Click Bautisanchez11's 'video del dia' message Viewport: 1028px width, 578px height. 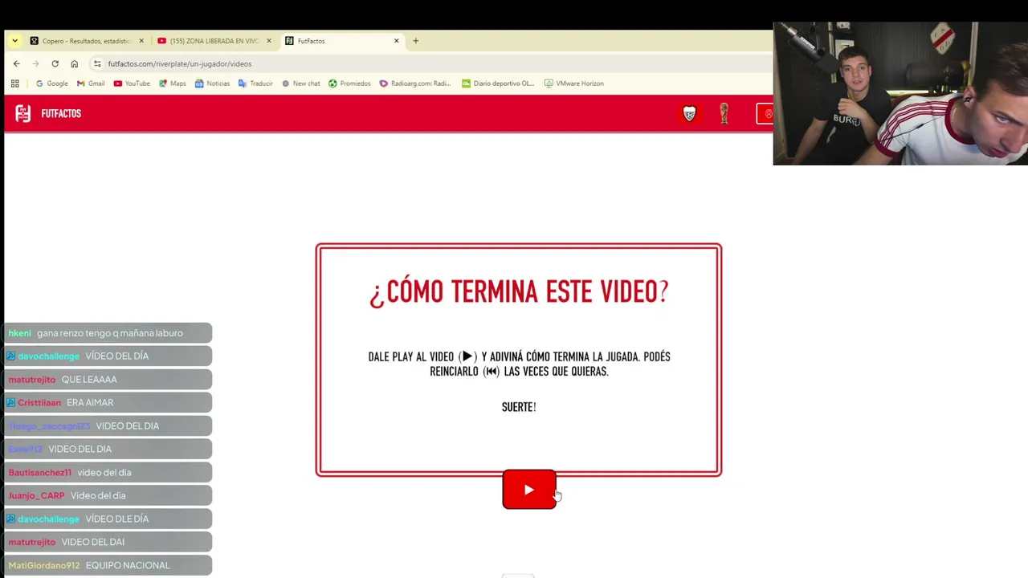[108, 473]
